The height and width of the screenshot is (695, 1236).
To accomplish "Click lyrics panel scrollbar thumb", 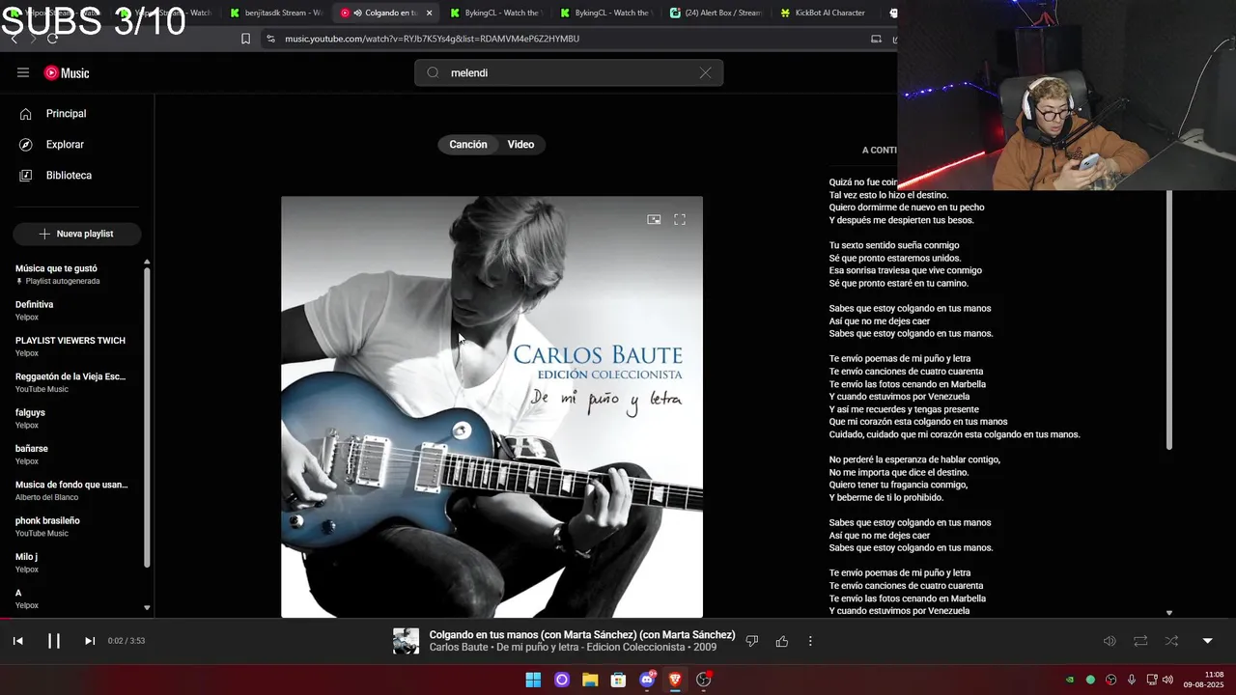I will pos(1169,320).
